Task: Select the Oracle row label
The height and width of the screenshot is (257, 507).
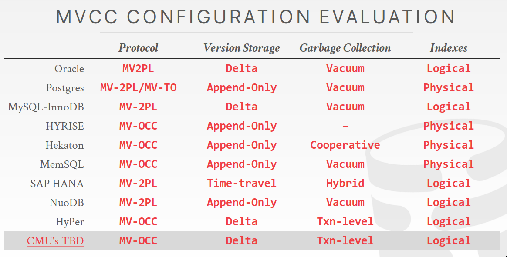Action: pos(69,69)
